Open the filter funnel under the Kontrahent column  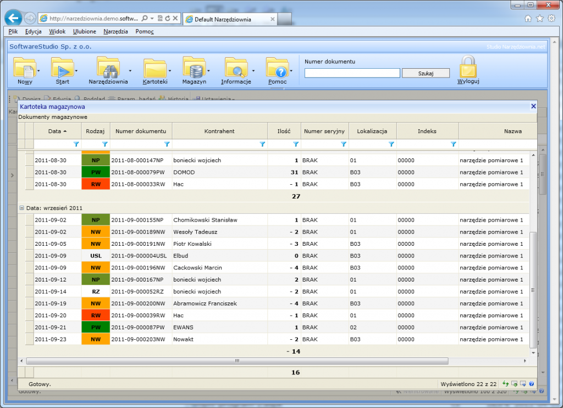[262, 144]
